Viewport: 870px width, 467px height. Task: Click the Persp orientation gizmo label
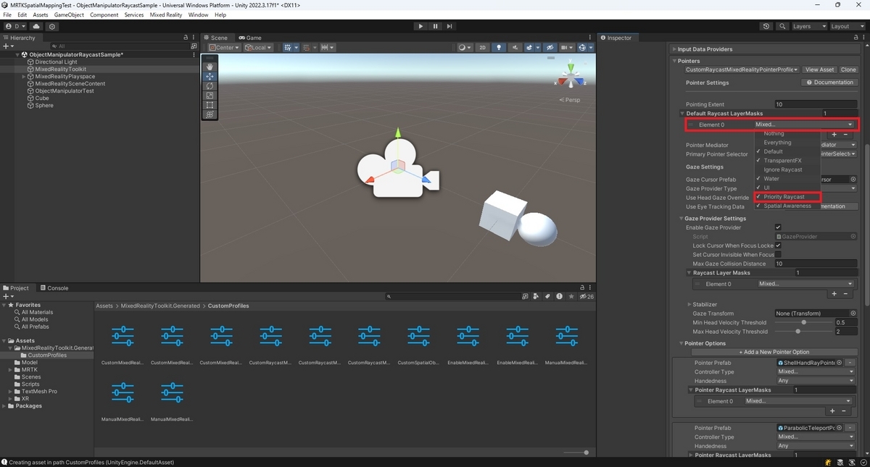point(570,100)
